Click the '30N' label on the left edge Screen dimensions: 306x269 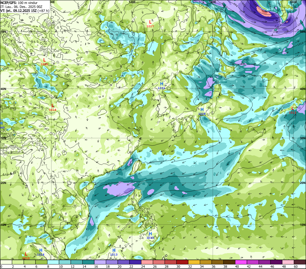coord(3,138)
